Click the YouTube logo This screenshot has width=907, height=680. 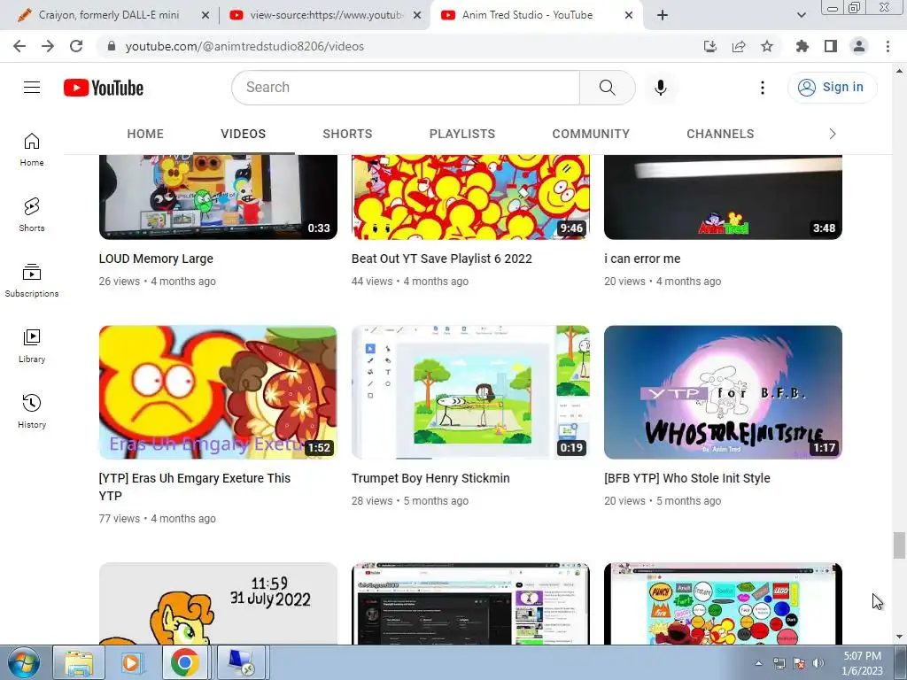coord(104,88)
